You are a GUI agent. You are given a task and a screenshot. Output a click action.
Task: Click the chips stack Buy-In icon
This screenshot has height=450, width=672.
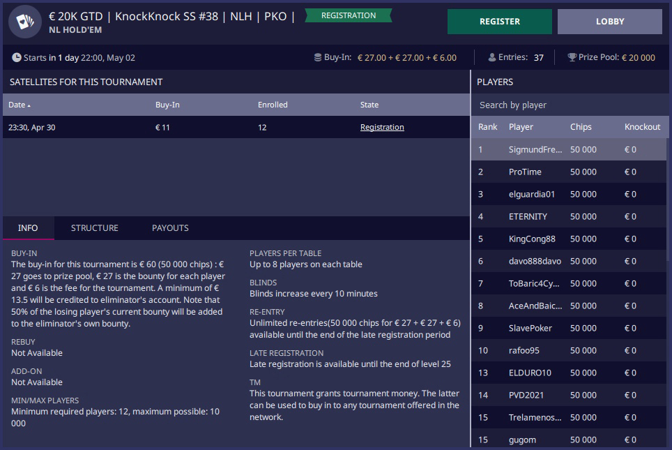317,57
